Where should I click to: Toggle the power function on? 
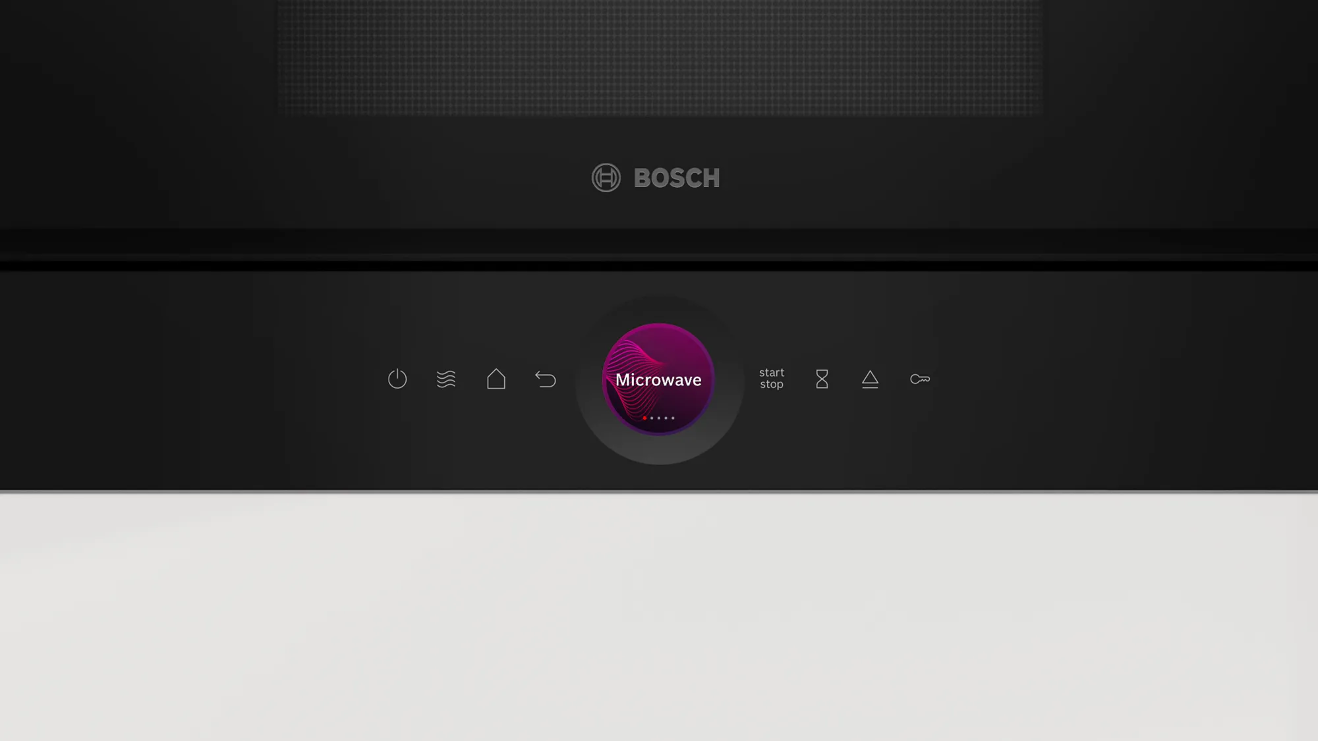pos(397,379)
